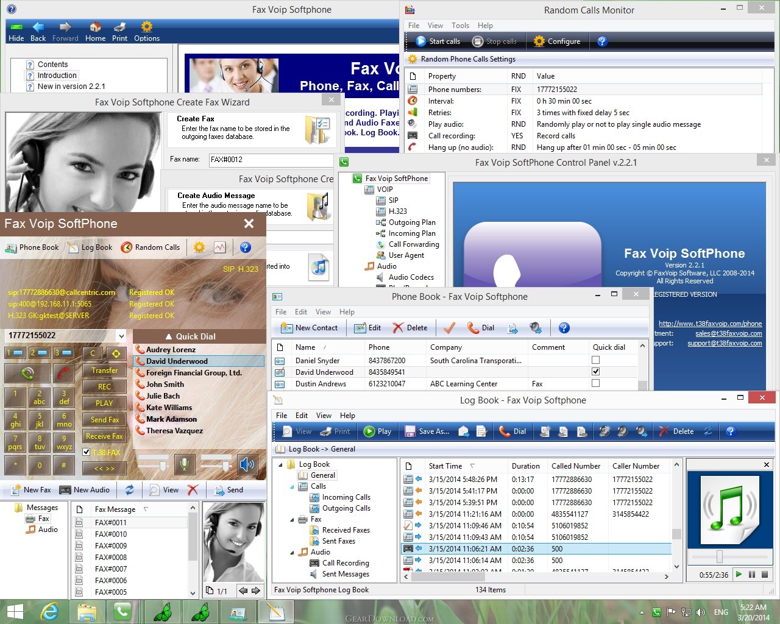
Task: Open the dialed number dropdown
Action: (x=121, y=336)
